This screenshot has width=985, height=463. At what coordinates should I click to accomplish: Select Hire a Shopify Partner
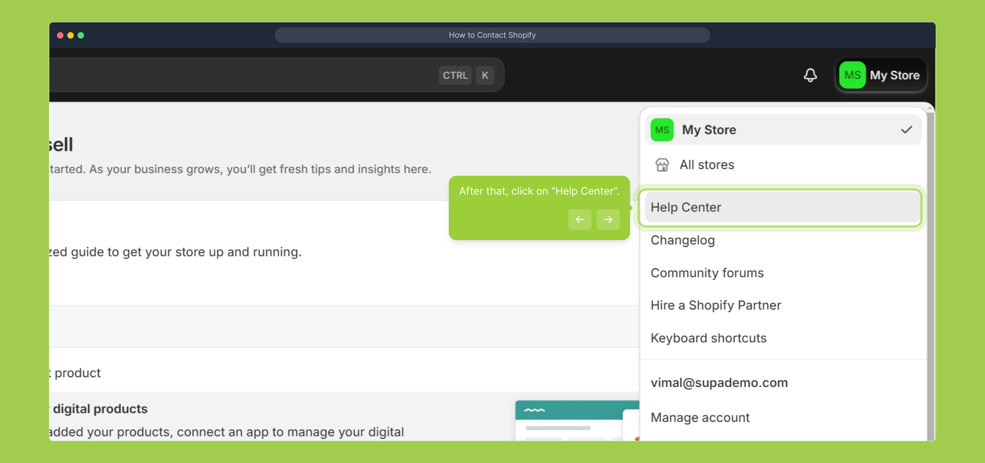click(715, 305)
